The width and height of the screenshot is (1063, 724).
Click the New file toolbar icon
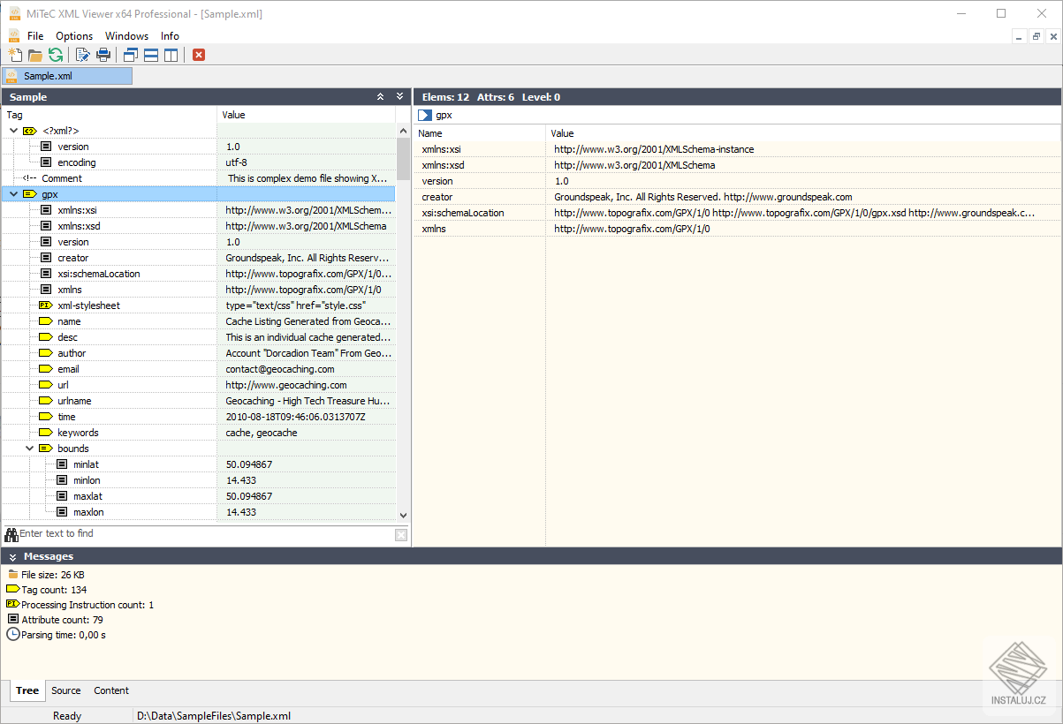coord(15,55)
